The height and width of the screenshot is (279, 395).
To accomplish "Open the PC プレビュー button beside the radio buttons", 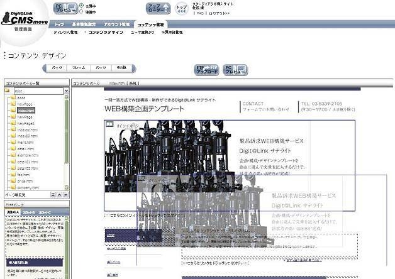I will pyautogui.click(x=65, y=9).
